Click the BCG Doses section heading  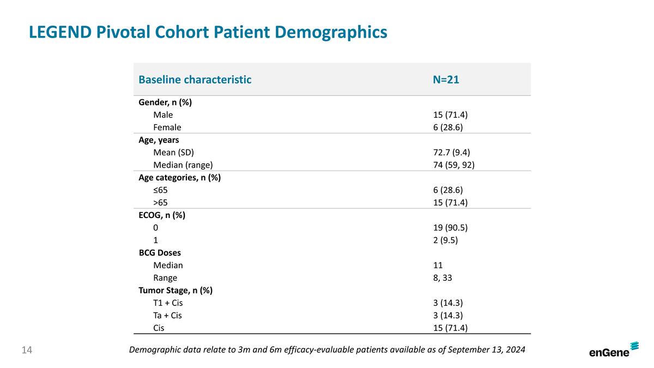[160, 253]
